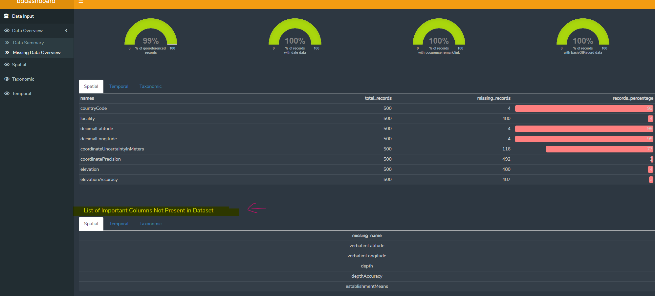This screenshot has height=296, width=655.
Task: Click the double-arrow icon beside Data Summary
Action: pos(7,42)
